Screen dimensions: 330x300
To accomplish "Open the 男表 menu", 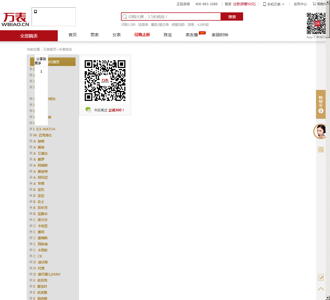I will pos(95,35).
